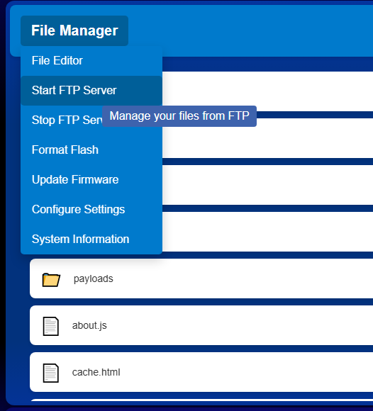This screenshot has width=373, height=411.
Task: Click the file row beside Start FTP Server
Action: click(x=267, y=91)
